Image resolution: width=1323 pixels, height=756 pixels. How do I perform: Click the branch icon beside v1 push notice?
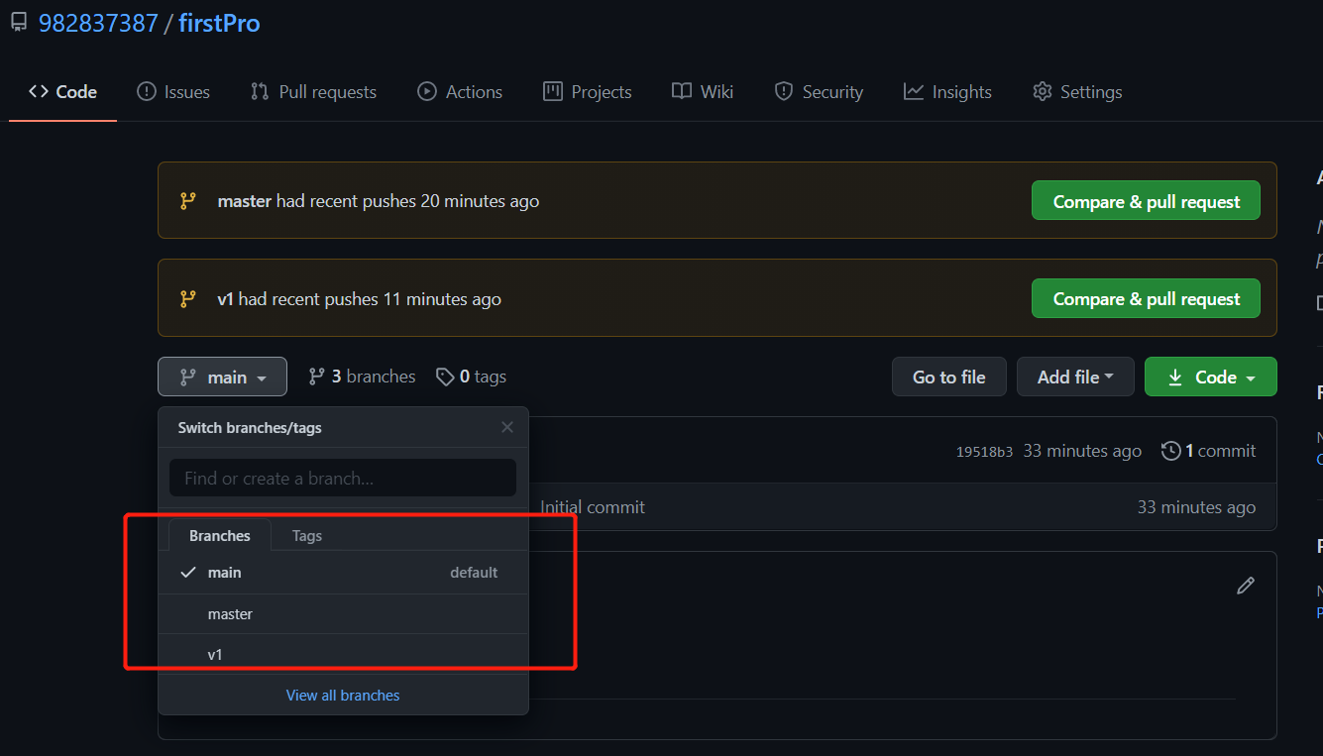(187, 299)
